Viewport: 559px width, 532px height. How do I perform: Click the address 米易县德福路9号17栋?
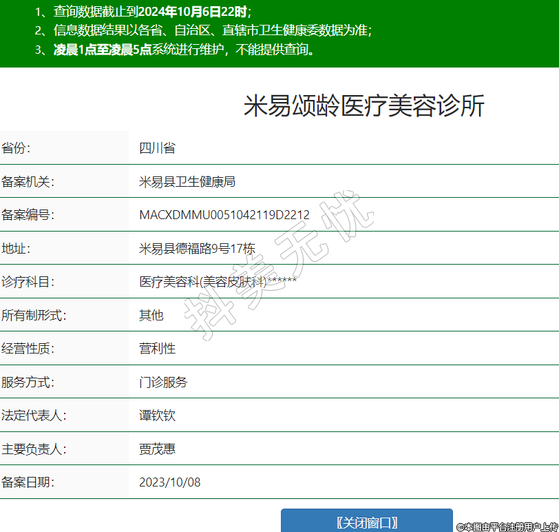[197, 249]
